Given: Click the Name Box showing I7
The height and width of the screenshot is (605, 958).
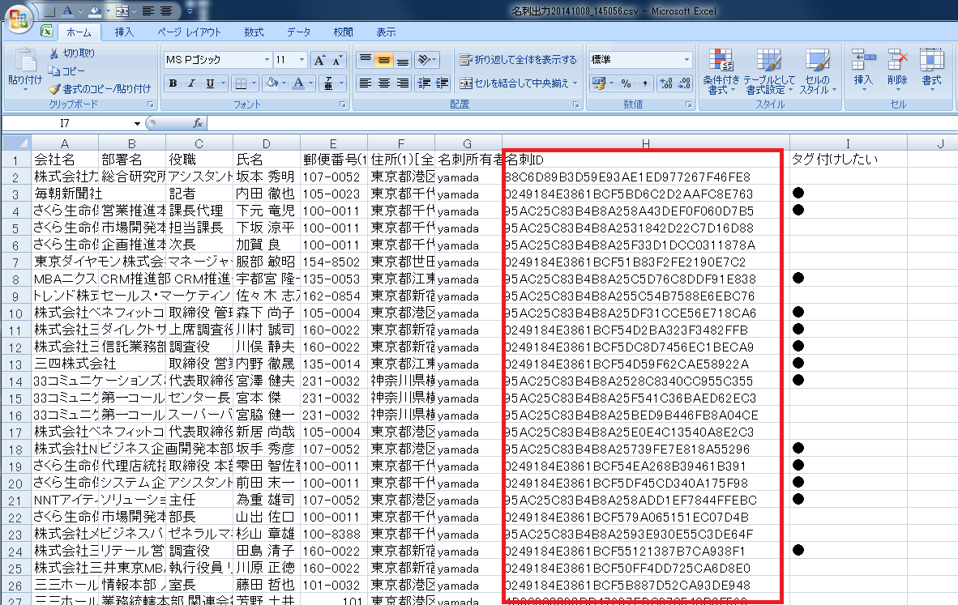Looking at the screenshot, I should click(66, 123).
